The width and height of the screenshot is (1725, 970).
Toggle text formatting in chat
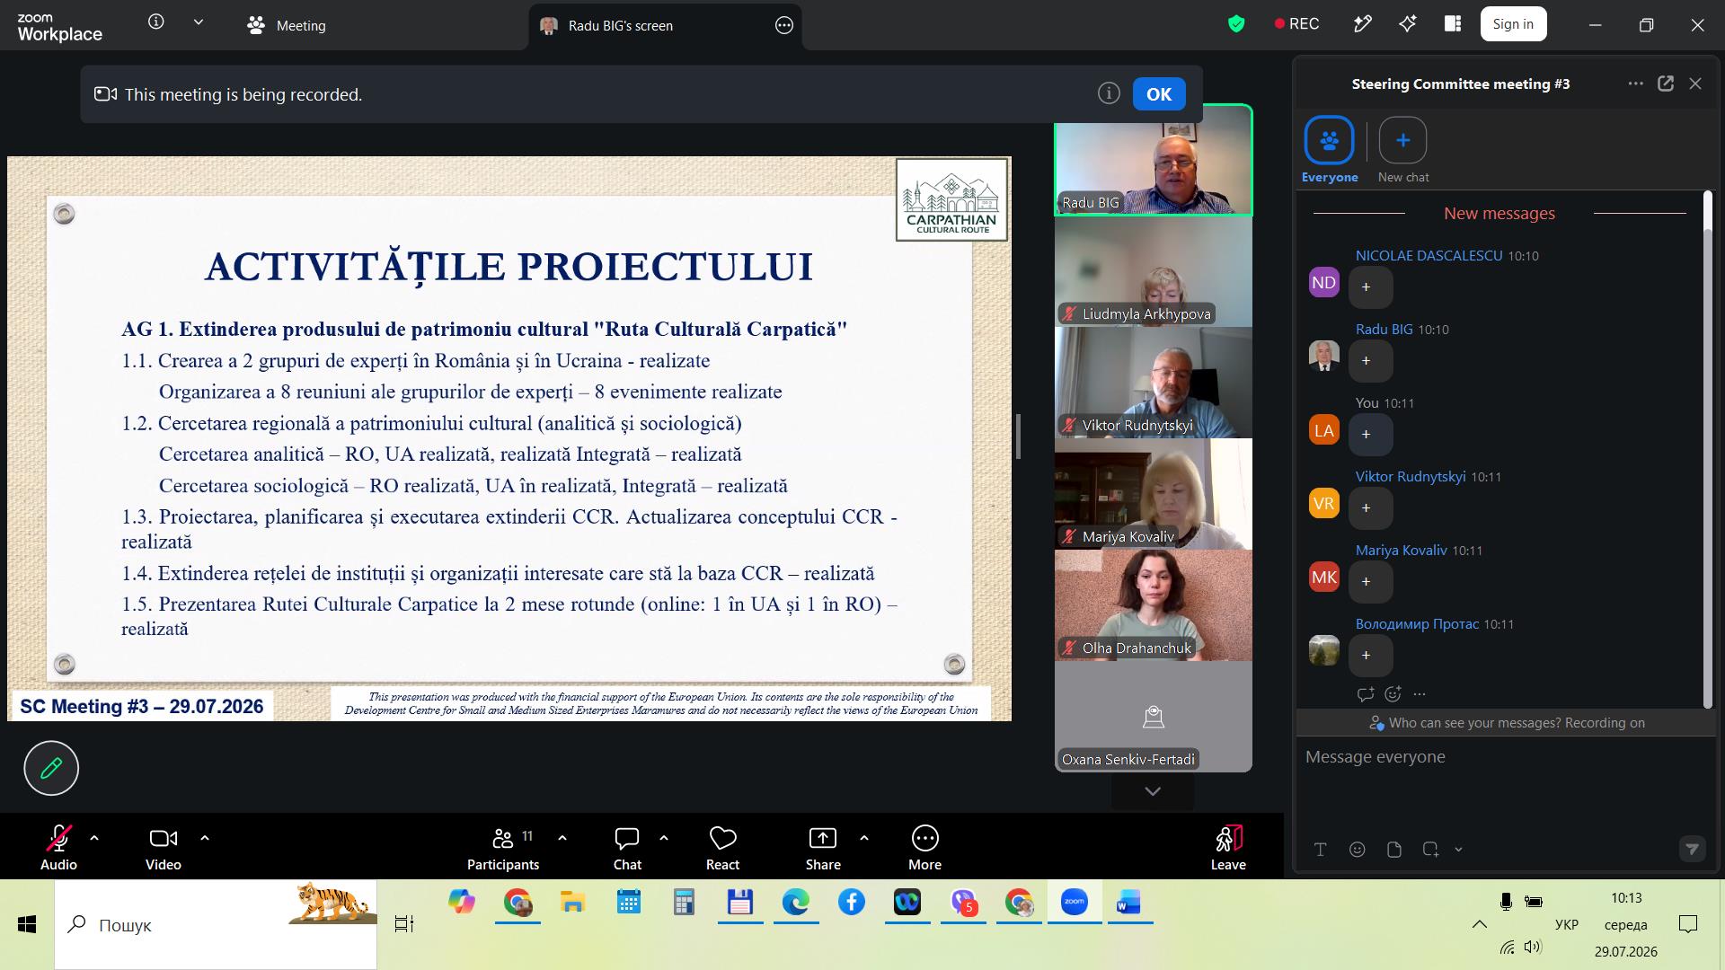point(1321,850)
